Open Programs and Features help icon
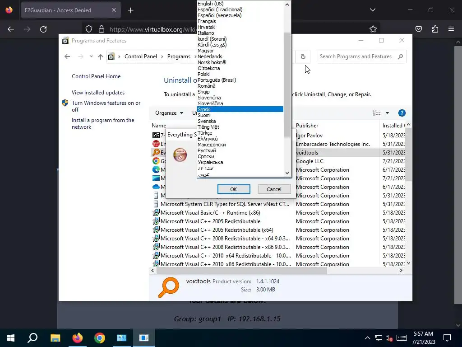 point(402,113)
